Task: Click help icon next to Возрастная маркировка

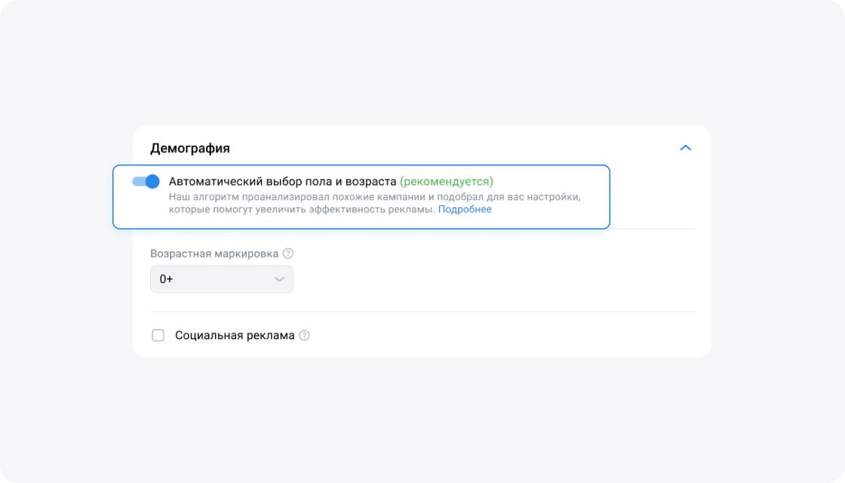Action: click(x=287, y=254)
